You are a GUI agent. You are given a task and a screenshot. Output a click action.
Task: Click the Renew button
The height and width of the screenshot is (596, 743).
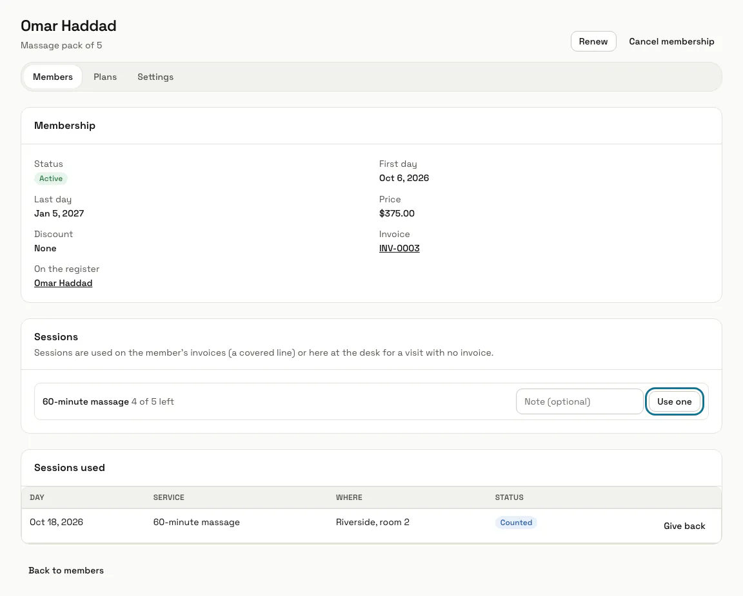pyautogui.click(x=593, y=41)
